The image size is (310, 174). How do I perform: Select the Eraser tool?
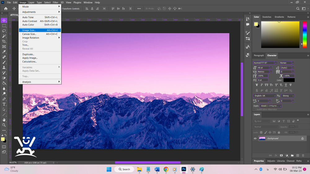pyautogui.click(x=4, y=78)
